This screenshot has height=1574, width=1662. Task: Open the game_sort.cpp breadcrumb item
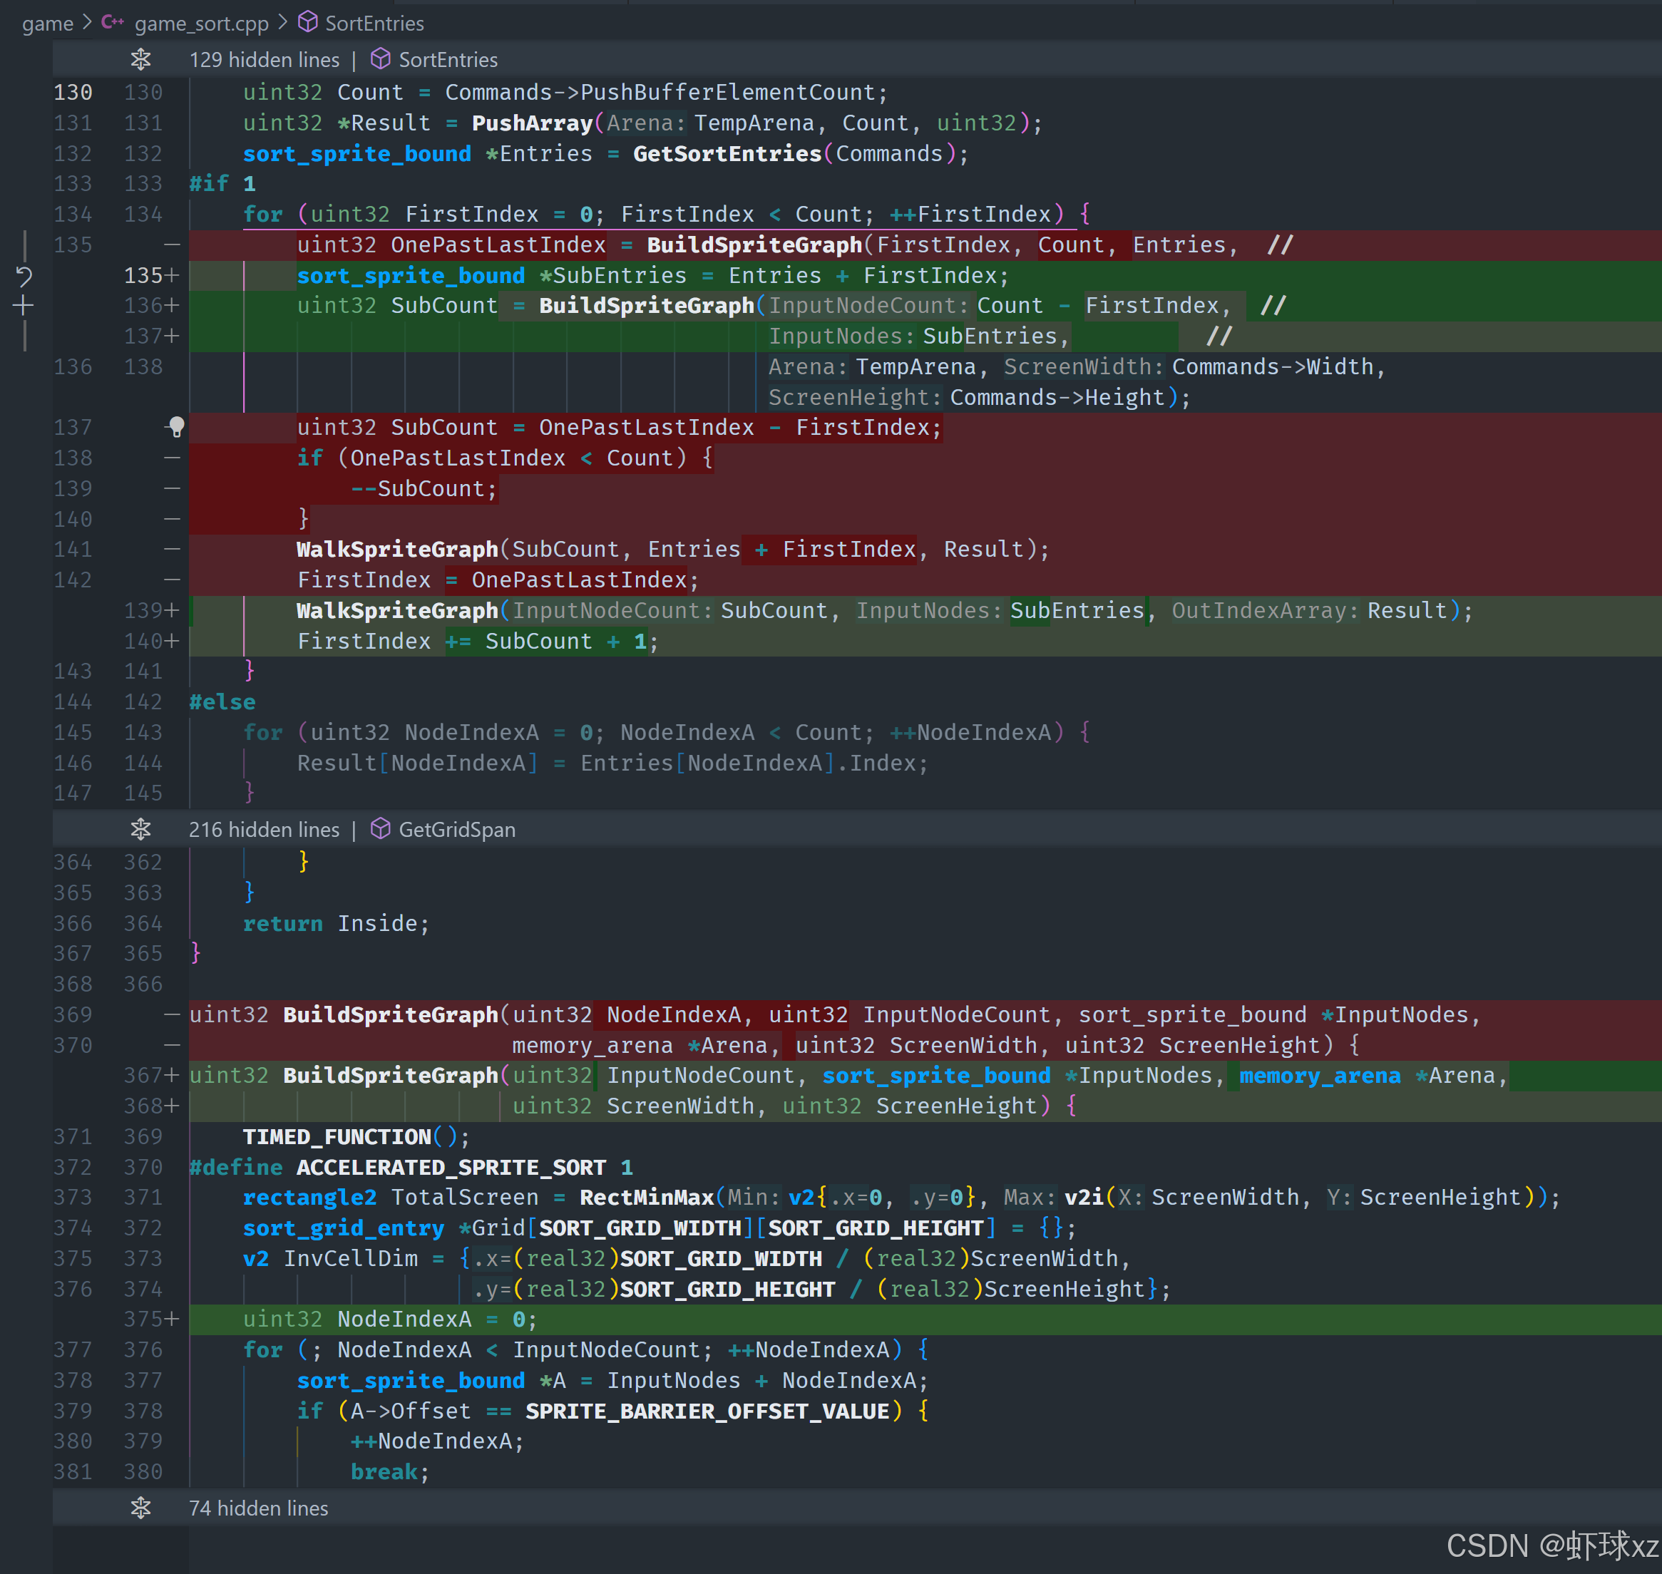point(201,24)
